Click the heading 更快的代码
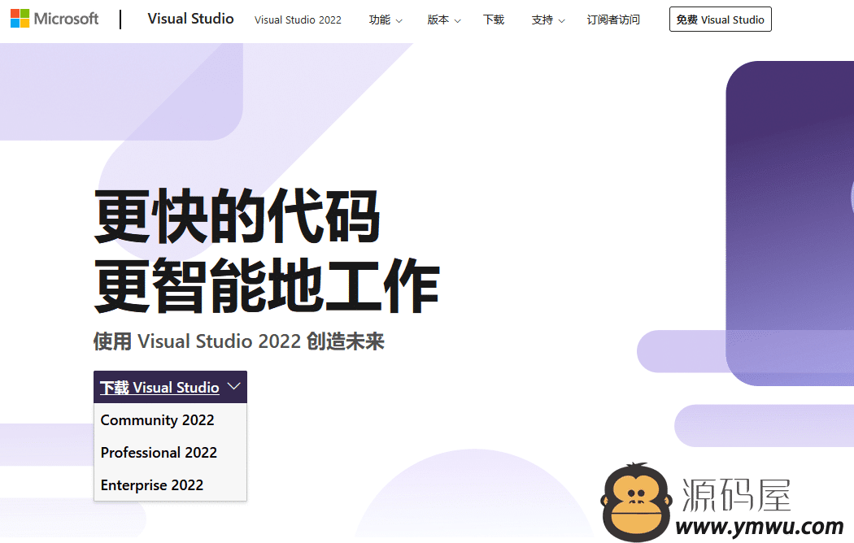 coord(237,216)
